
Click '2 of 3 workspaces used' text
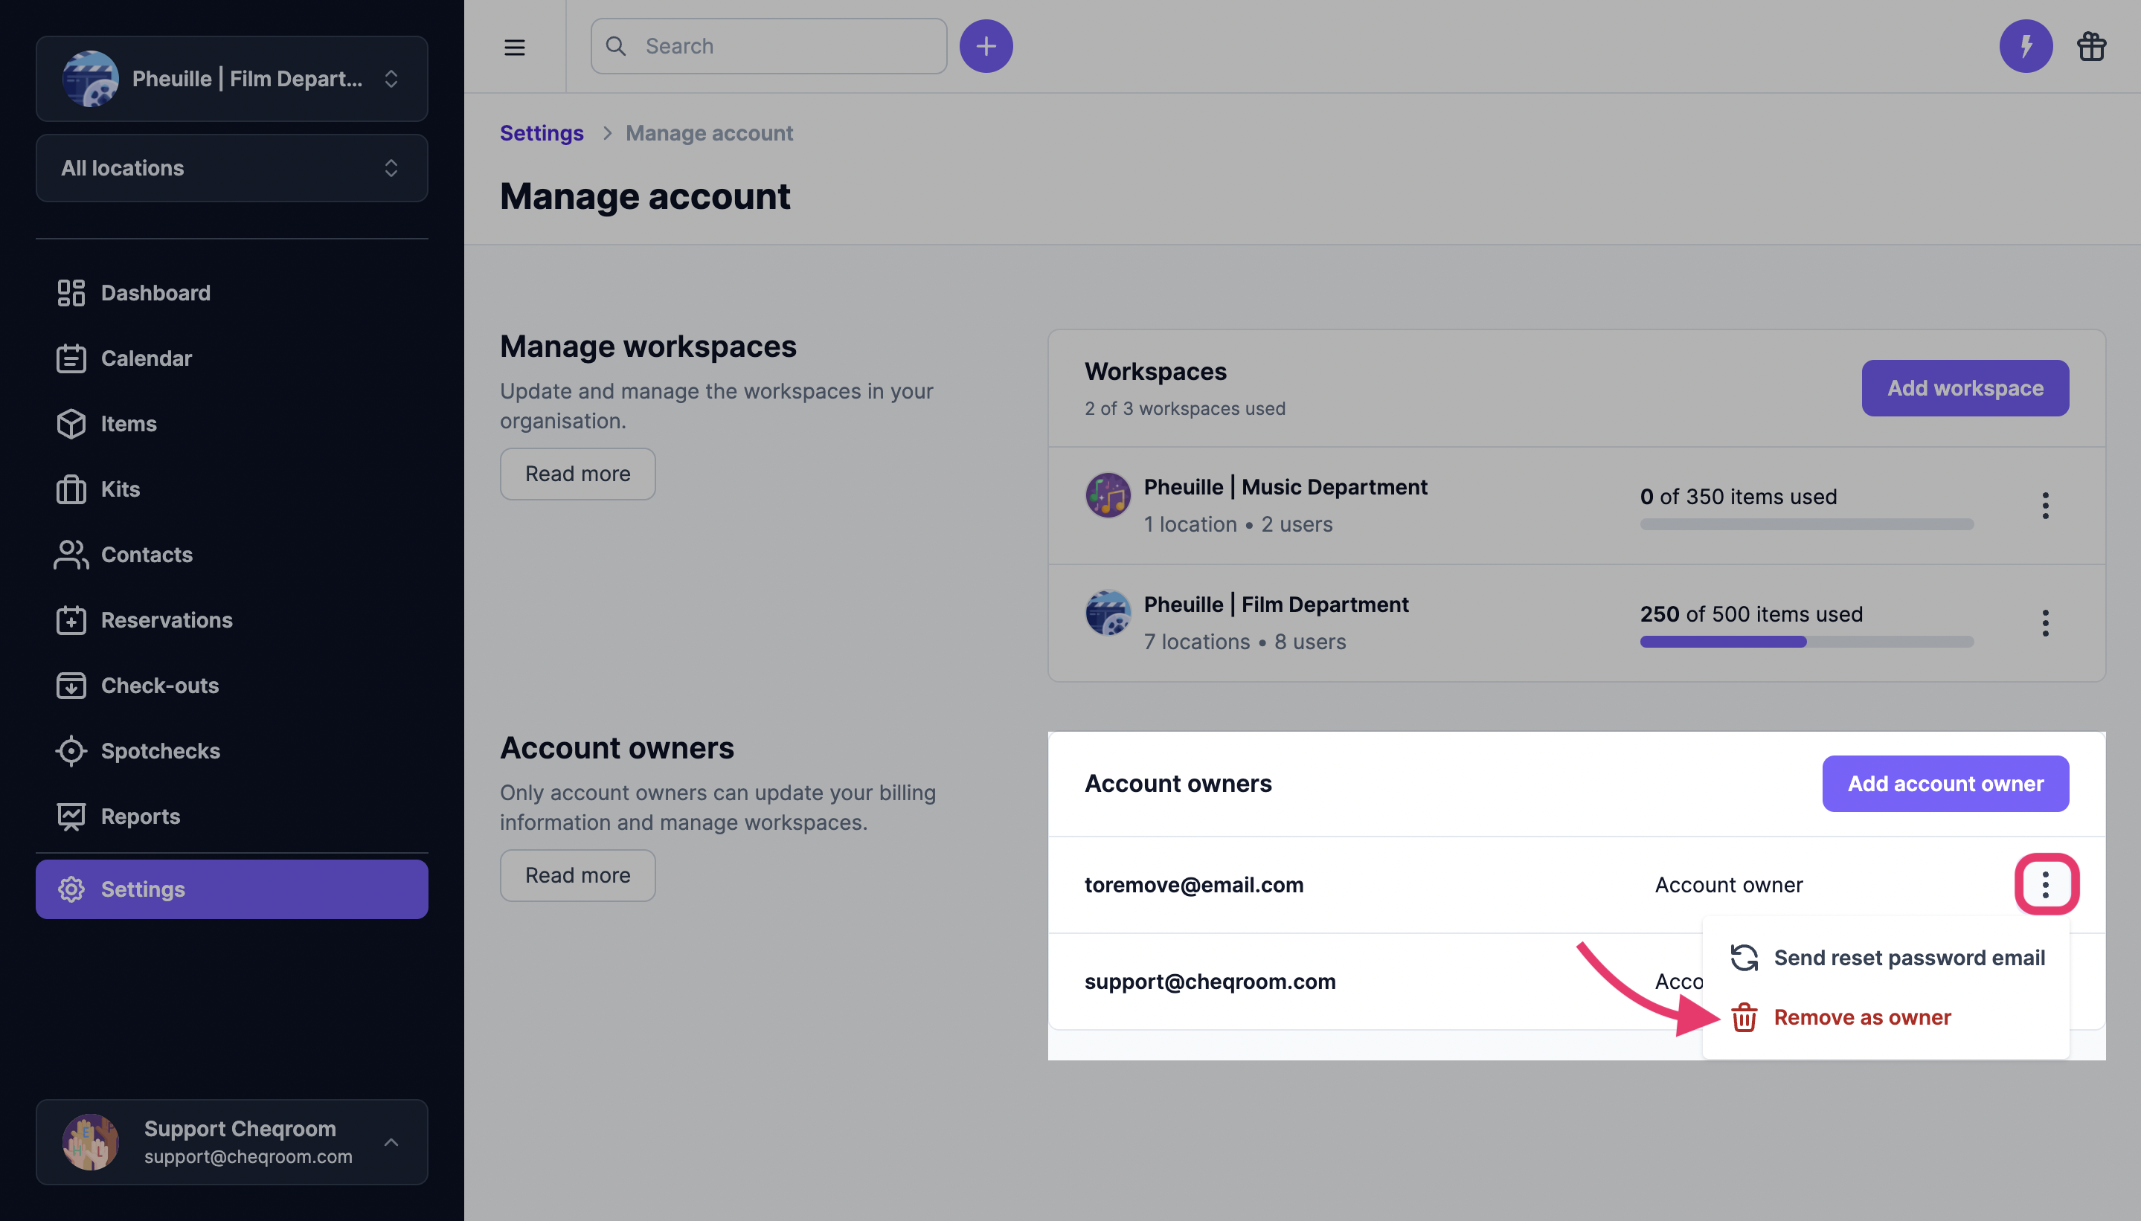pos(1184,408)
